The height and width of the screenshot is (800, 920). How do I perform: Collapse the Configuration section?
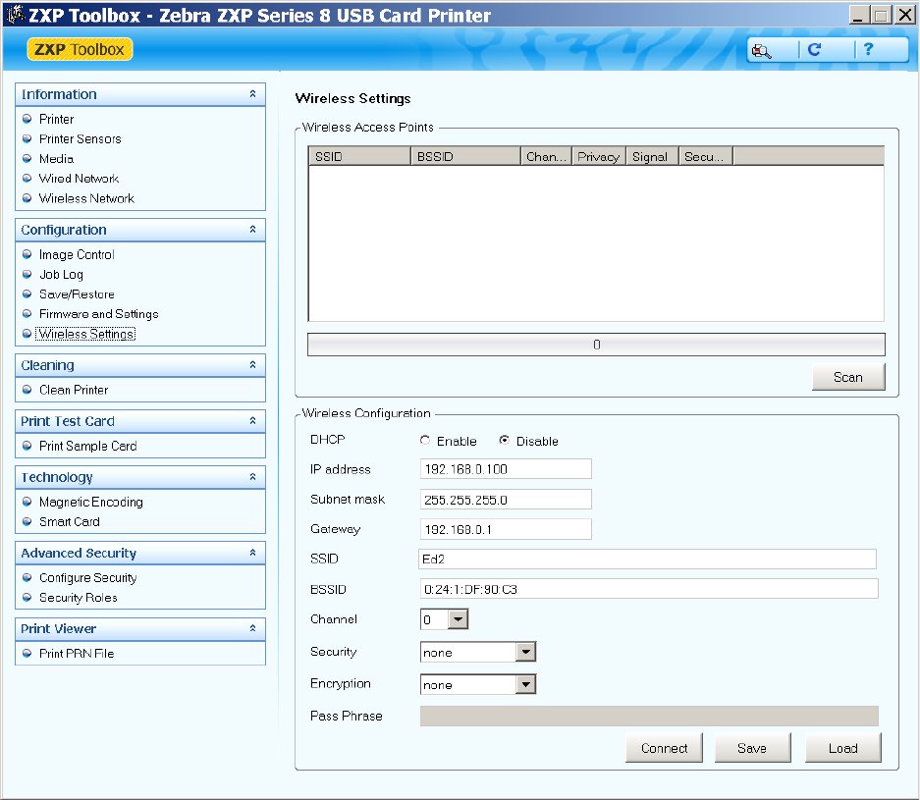tap(252, 230)
